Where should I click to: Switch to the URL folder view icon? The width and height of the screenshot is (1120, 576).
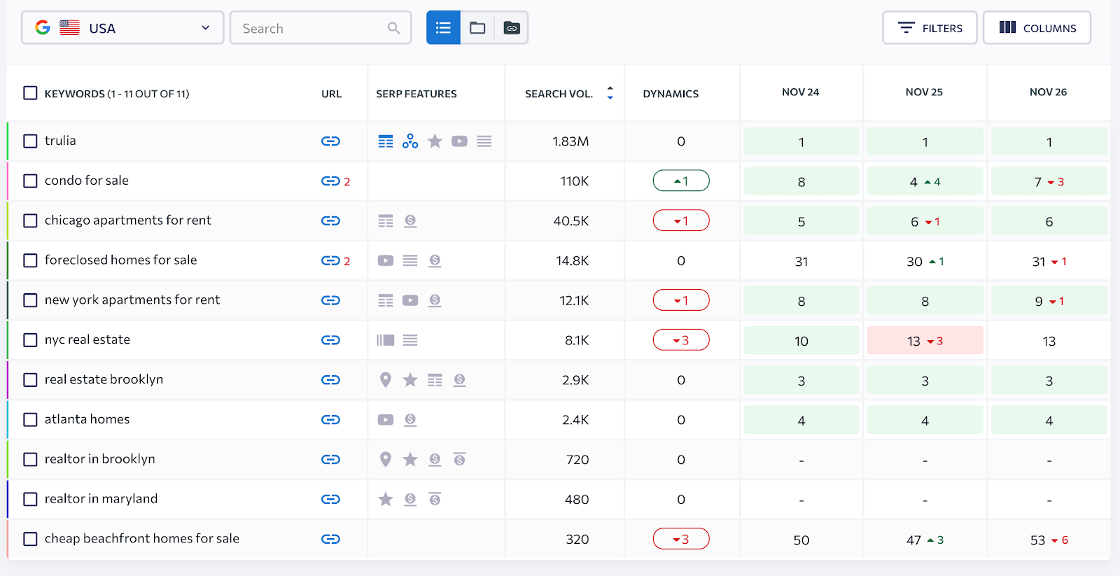pyautogui.click(x=512, y=28)
